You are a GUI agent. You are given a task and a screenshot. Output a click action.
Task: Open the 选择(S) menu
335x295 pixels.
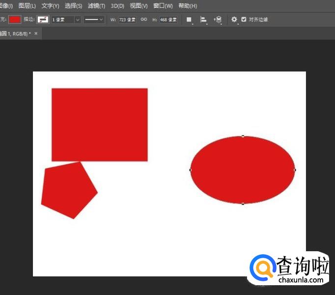tap(73, 6)
